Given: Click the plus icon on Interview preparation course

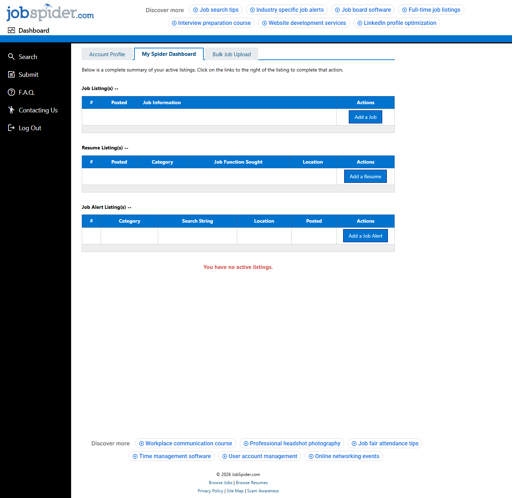Looking at the screenshot, I should 174,23.
